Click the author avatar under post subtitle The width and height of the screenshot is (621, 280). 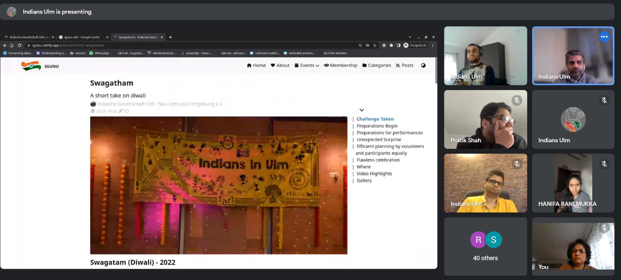point(93,104)
